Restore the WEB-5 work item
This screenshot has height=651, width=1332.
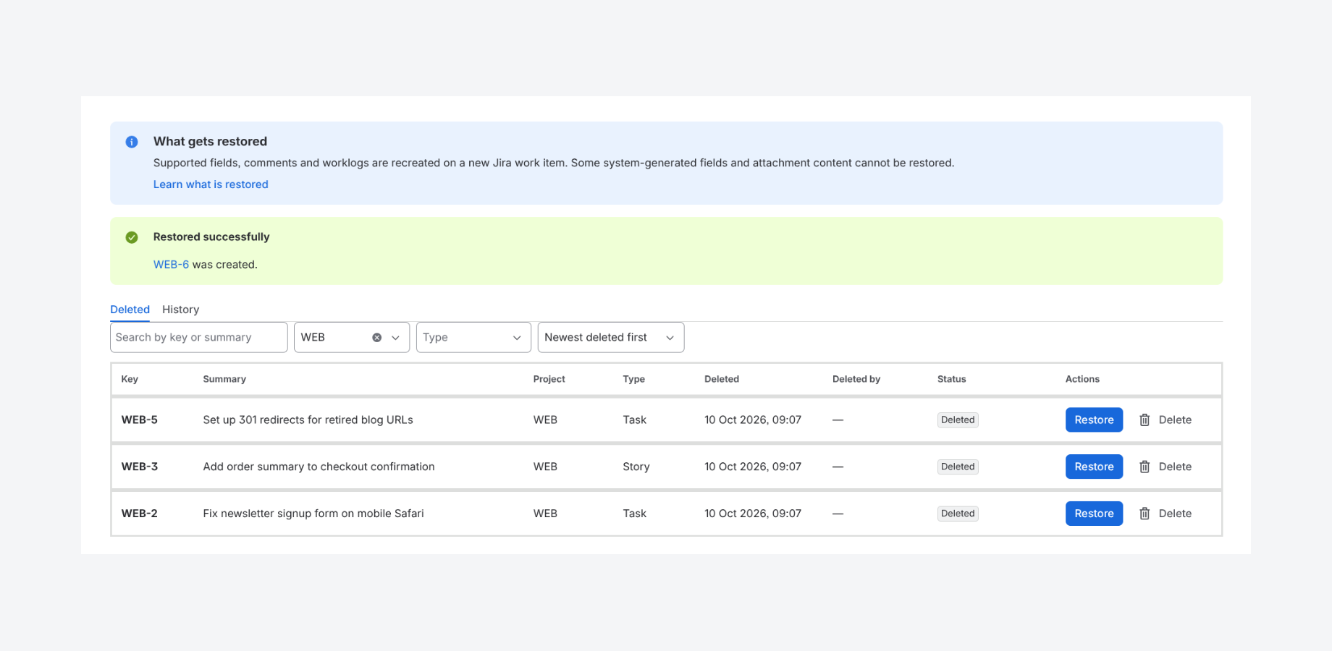tap(1094, 420)
